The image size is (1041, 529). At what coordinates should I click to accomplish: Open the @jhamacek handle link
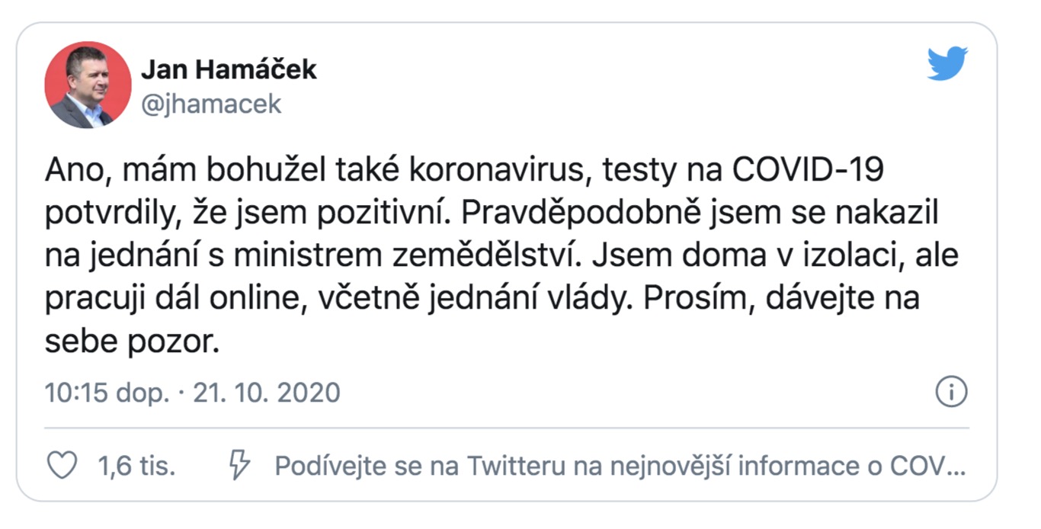pos(211,104)
